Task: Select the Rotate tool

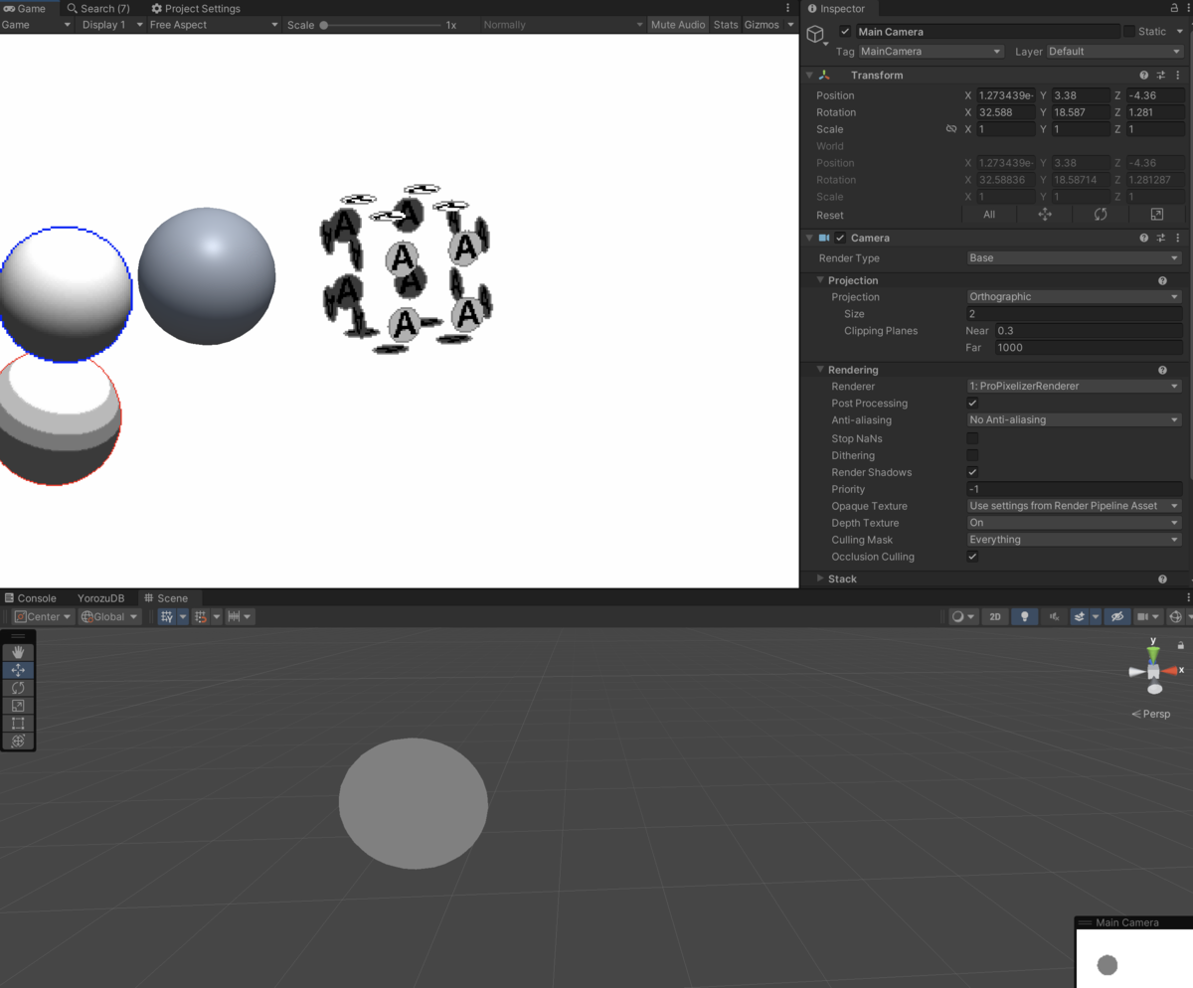Action: (x=18, y=687)
